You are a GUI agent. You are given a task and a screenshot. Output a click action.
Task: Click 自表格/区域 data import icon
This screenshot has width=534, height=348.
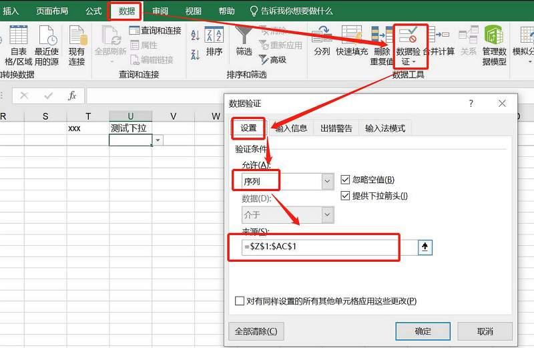[x=19, y=45]
